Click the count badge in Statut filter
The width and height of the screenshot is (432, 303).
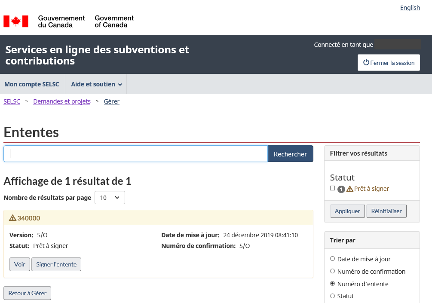[x=341, y=189]
